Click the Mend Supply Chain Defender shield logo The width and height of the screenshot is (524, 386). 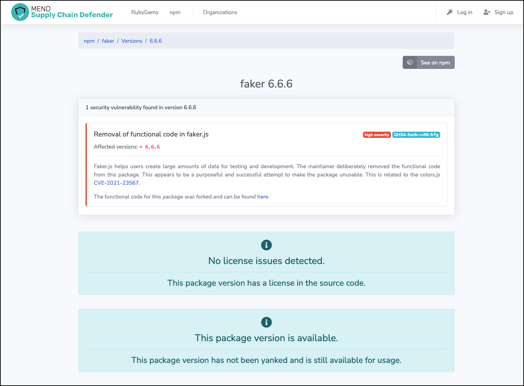coord(20,12)
